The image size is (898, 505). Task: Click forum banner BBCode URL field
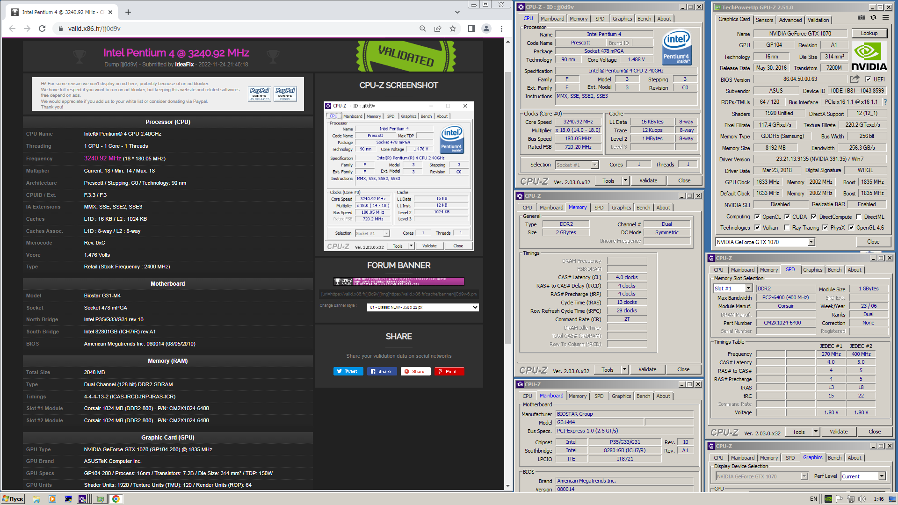click(399, 294)
